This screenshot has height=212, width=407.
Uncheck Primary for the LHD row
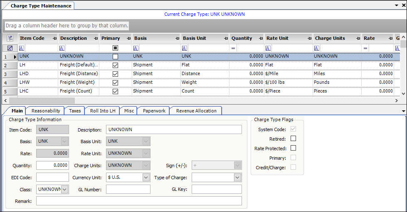tap(116, 74)
